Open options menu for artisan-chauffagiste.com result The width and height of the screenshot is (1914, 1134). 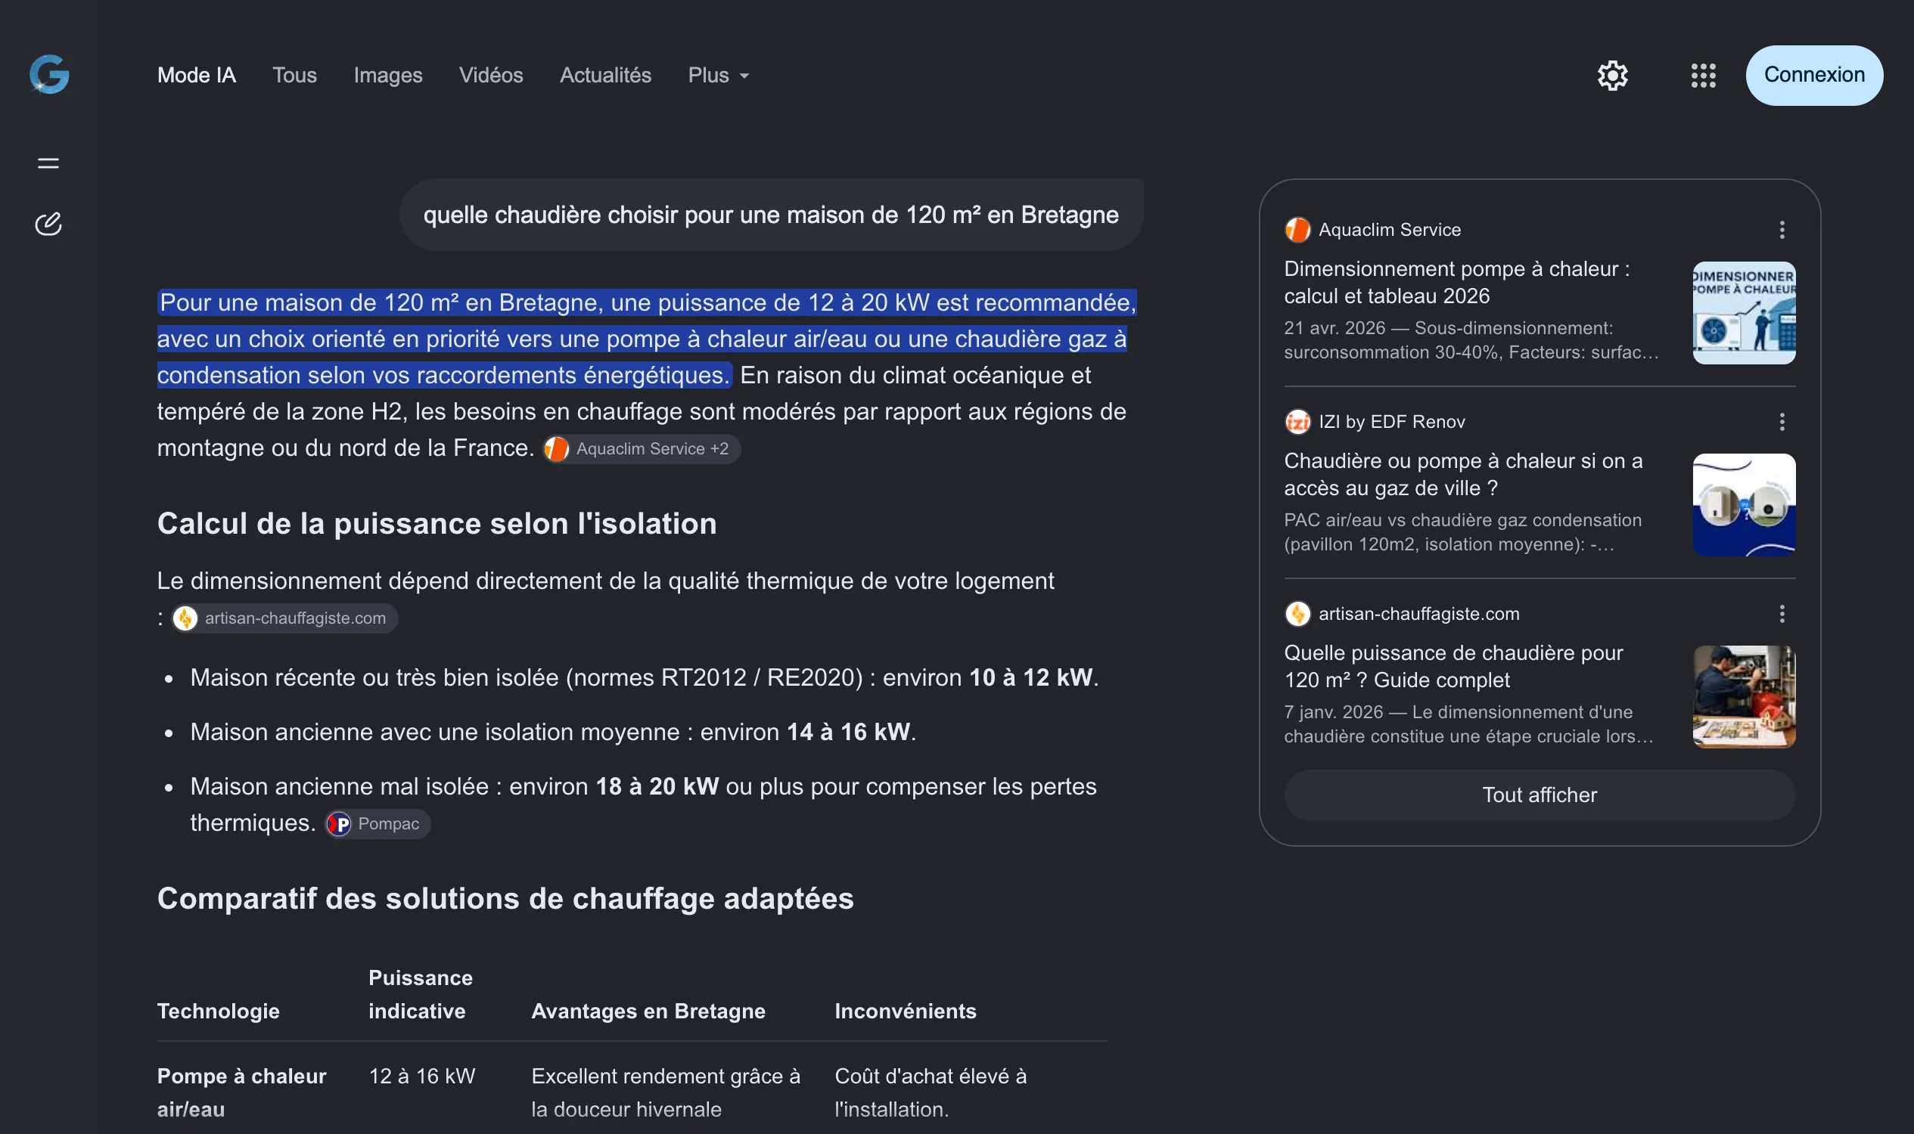1782,614
